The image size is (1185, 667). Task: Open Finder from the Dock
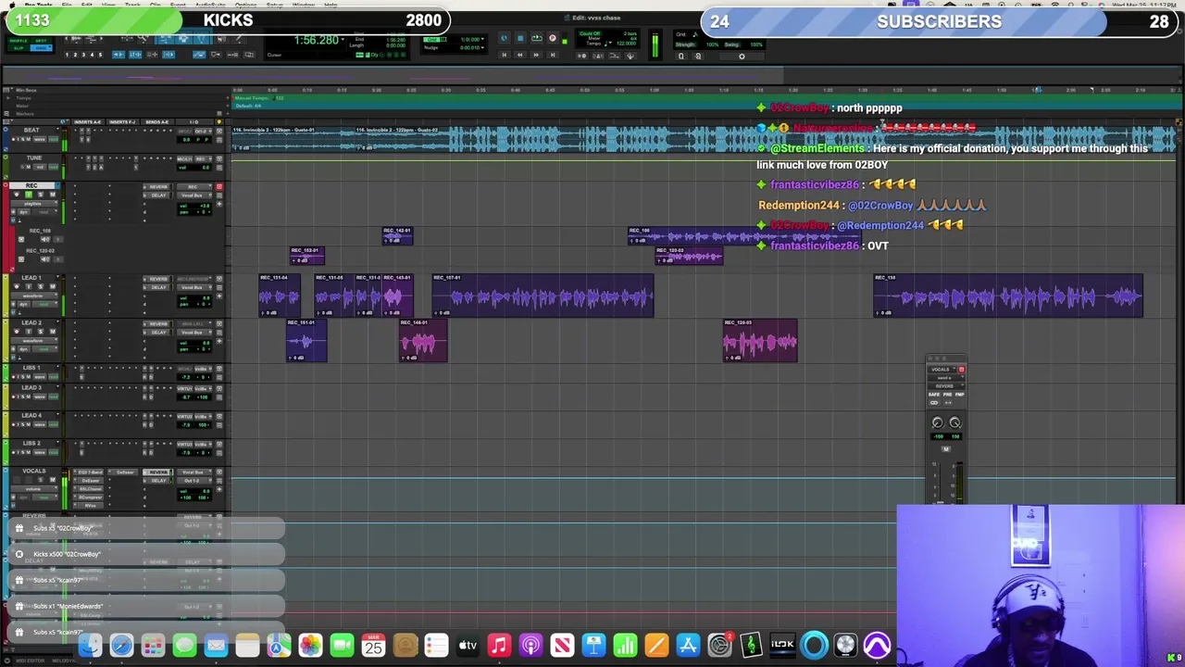point(90,645)
